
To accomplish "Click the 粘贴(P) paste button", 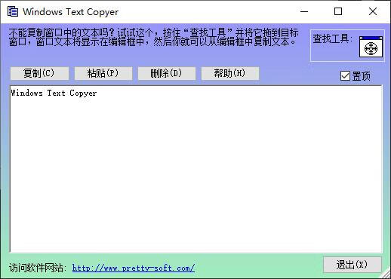I will click(x=103, y=73).
